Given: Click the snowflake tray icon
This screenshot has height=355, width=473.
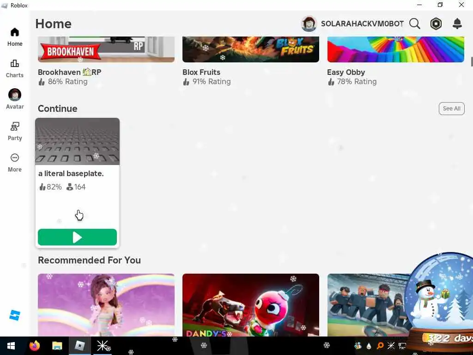Looking at the screenshot, I should (391, 346).
